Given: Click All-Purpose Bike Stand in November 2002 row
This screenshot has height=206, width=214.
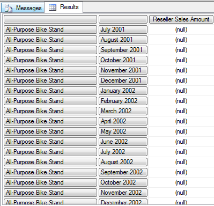Looking at the screenshot, I should coord(50,193).
